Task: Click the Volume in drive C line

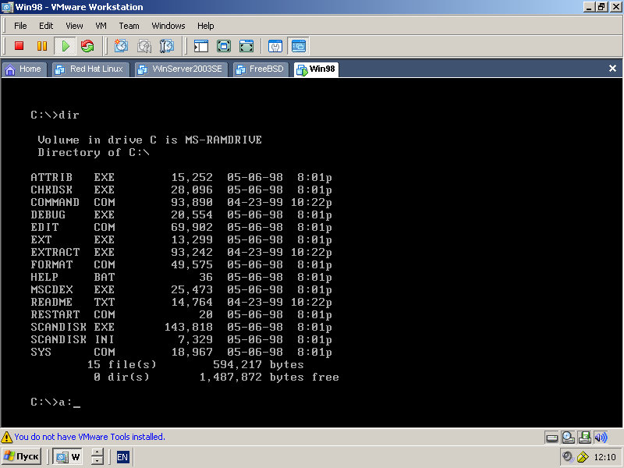Action: (150, 140)
